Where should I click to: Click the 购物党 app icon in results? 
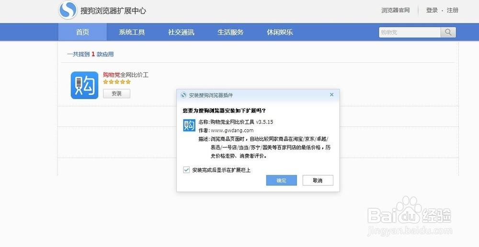[x=85, y=85]
